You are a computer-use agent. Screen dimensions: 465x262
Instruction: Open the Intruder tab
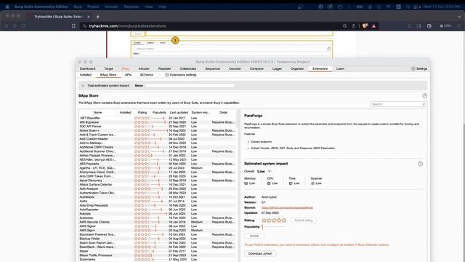144,68
